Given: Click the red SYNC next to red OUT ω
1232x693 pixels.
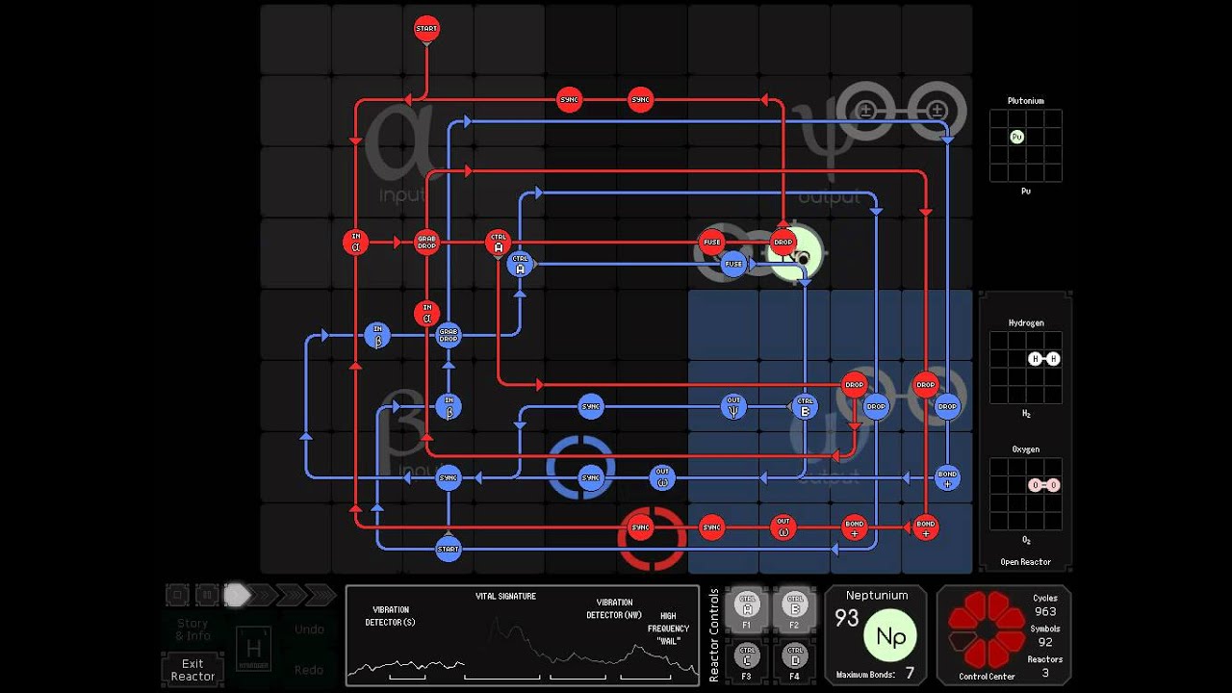Looking at the screenshot, I should [712, 527].
